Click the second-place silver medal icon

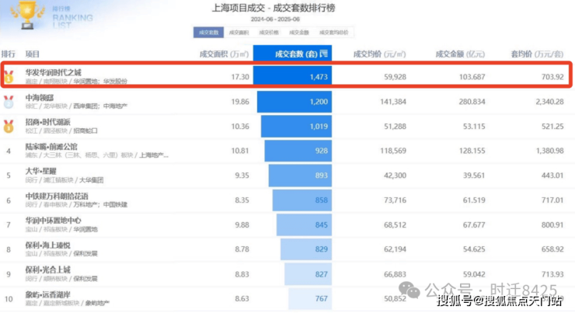coord(8,101)
